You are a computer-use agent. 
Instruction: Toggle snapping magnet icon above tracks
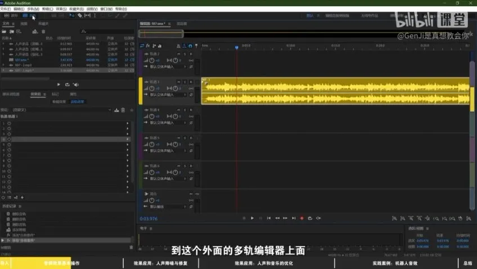(x=190, y=46)
